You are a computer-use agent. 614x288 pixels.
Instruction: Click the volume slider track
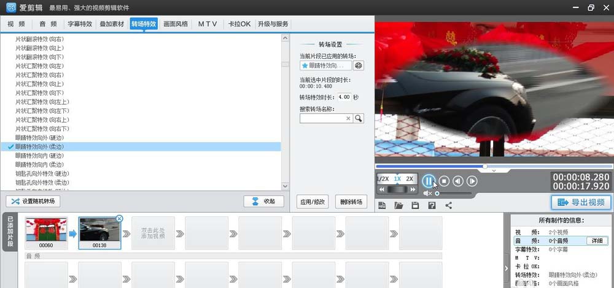454,194
